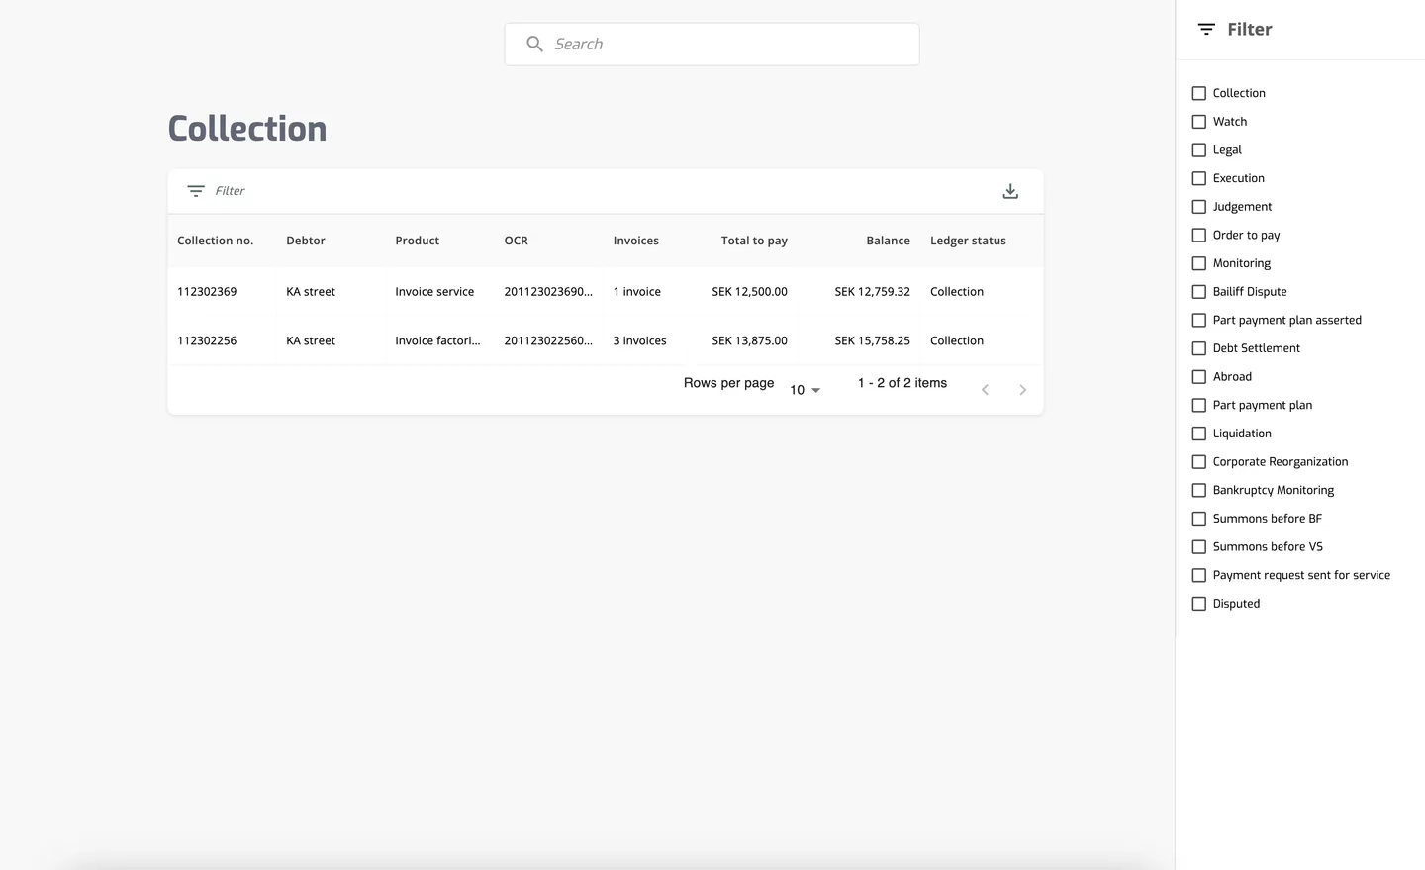Open collection number 112302369
Image resolution: width=1425 pixels, height=870 pixels.
point(207,292)
